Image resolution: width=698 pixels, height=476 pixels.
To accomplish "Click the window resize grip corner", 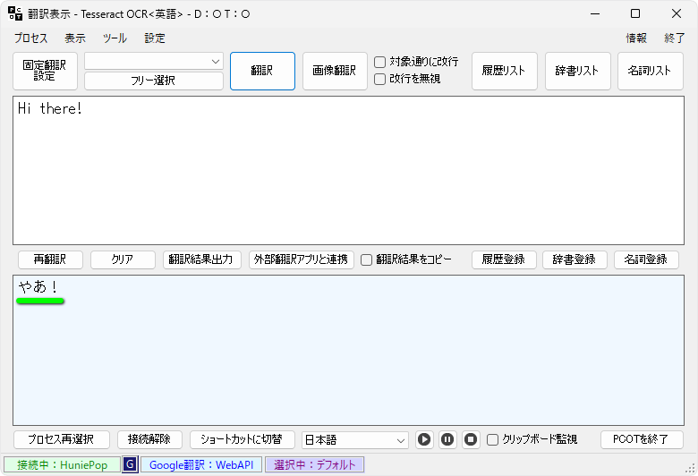I will pos(691,469).
